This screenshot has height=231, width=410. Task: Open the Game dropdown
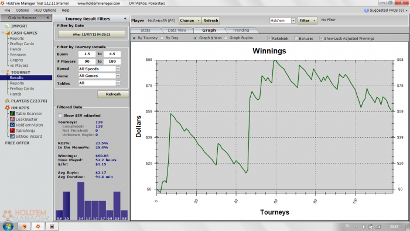pos(118,76)
